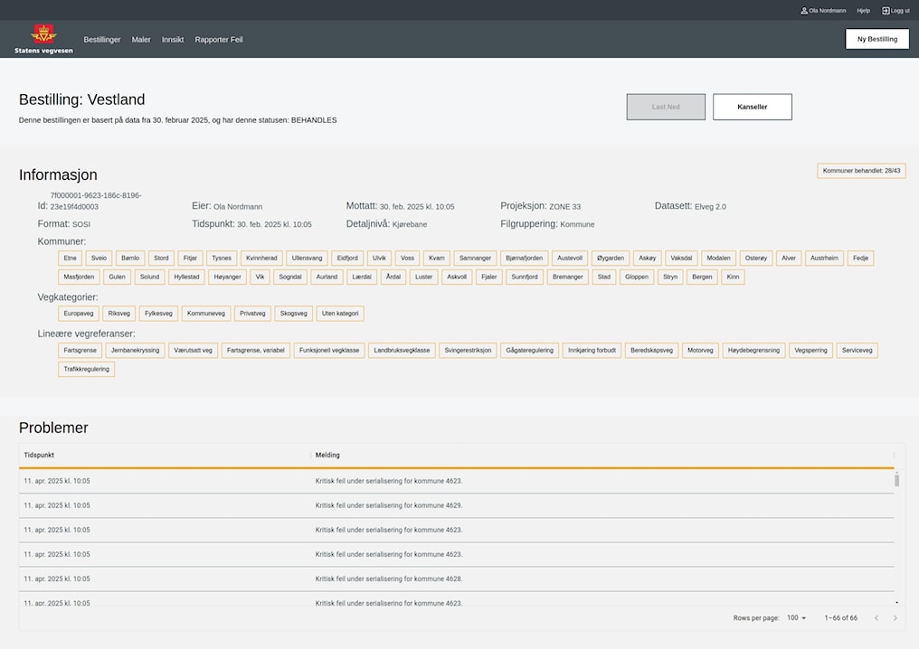Click the Innkjøring forbudt chip

click(x=592, y=351)
